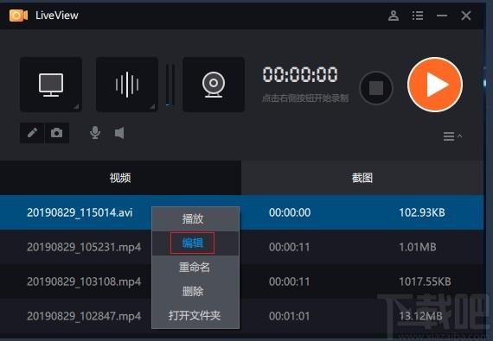Switch to the 视频 tab
Image resolution: width=493 pixels, height=341 pixels.
(120, 178)
